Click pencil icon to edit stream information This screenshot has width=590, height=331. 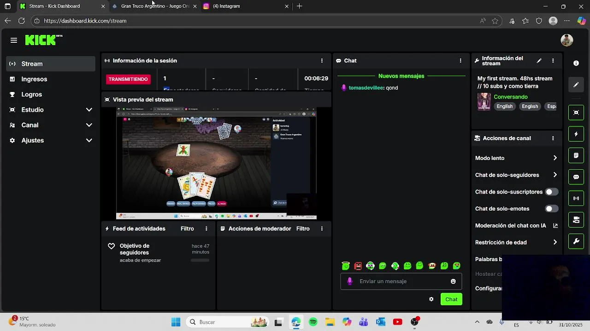539,61
